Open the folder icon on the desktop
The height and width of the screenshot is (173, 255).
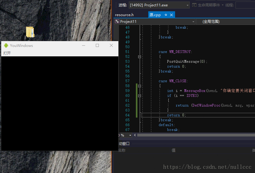click(30, 32)
